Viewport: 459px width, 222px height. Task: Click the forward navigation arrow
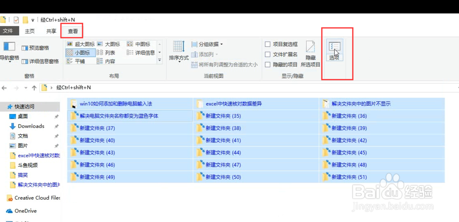[x=16, y=88]
